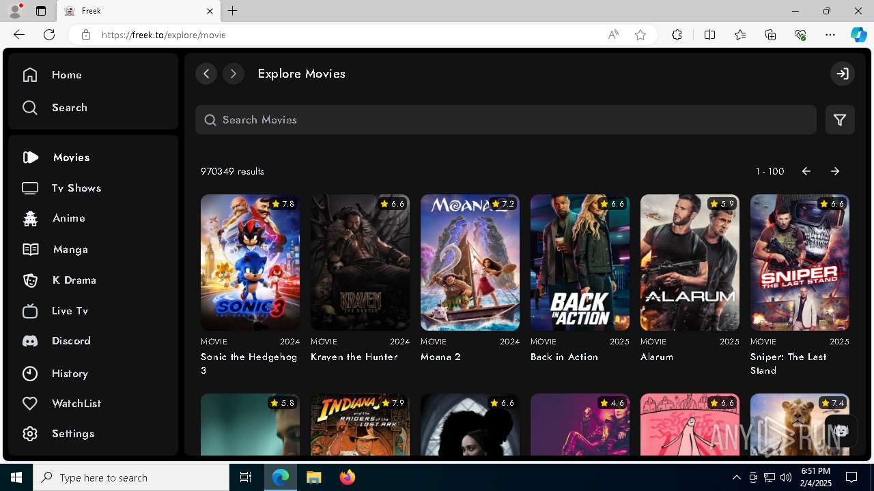Open the Windows Start menu

[x=16, y=477]
